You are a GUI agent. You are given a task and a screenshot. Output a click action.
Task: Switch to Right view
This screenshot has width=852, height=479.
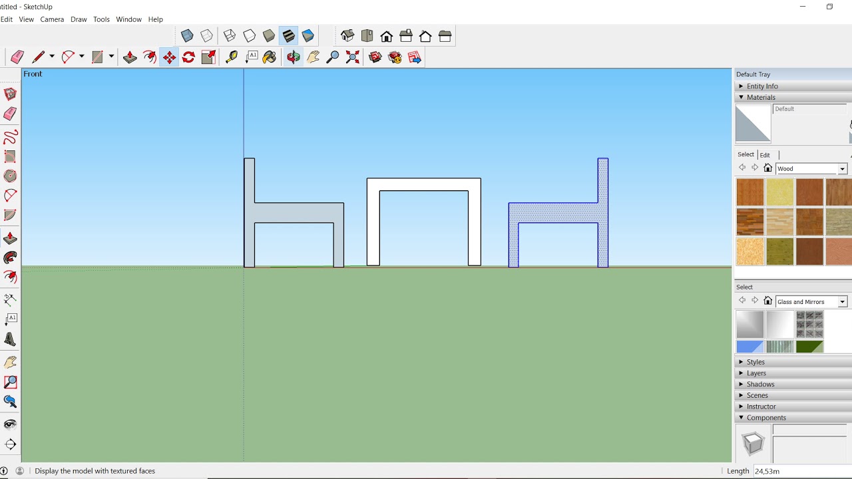point(406,36)
